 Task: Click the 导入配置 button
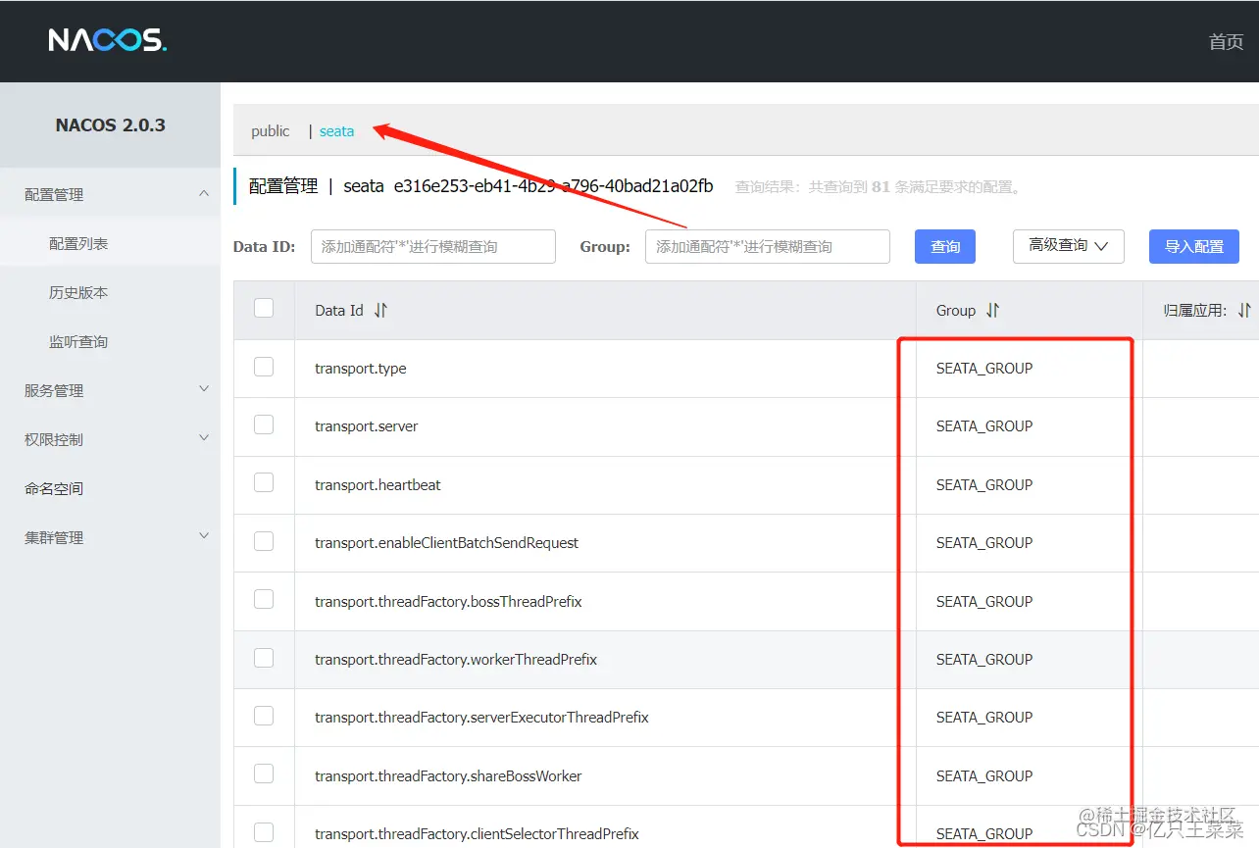[1194, 246]
